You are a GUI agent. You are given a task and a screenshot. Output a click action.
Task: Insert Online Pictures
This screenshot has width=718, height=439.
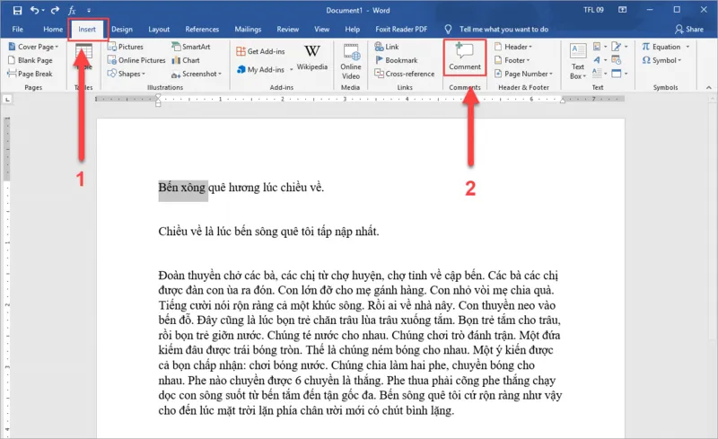coord(136,60)
